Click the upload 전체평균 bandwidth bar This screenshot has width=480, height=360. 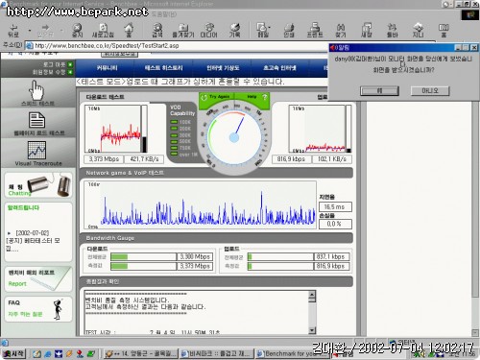[x=280, y=256]
